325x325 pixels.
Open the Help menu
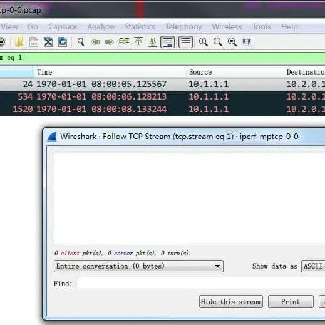289,27
